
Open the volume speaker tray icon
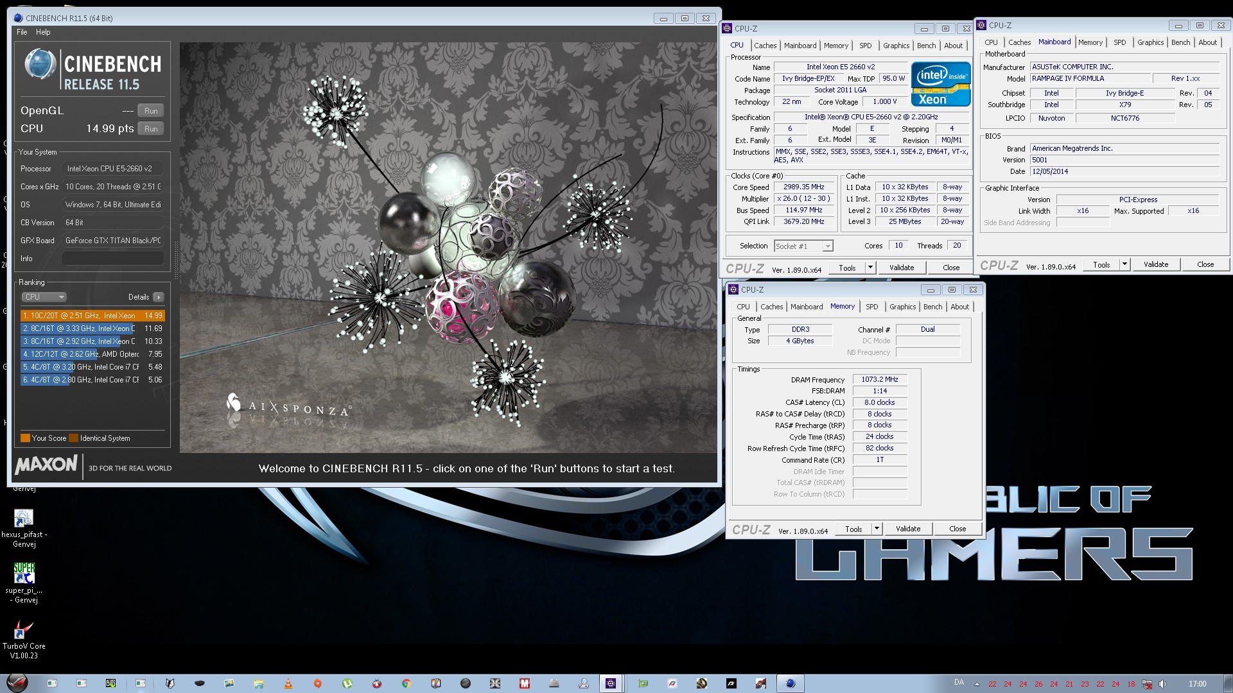1162,684
